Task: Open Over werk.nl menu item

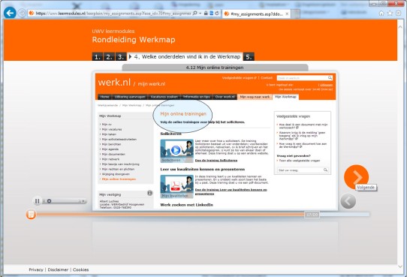Action: [x=225, y=97]
